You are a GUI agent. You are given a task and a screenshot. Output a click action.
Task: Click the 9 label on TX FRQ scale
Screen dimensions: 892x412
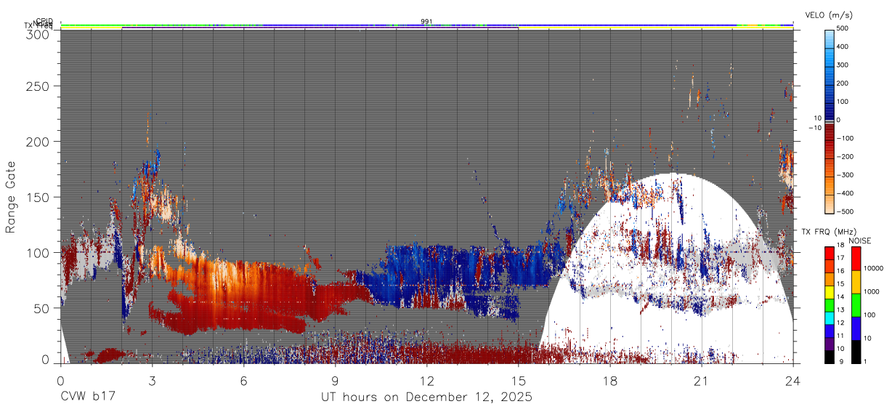coord(840,360)
